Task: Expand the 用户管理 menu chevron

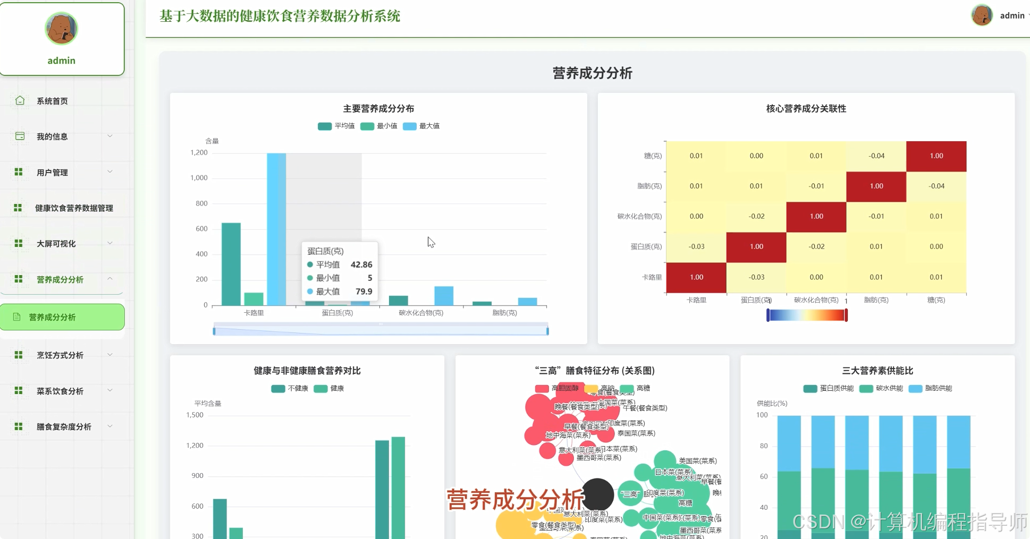Action: coord(110,172)
